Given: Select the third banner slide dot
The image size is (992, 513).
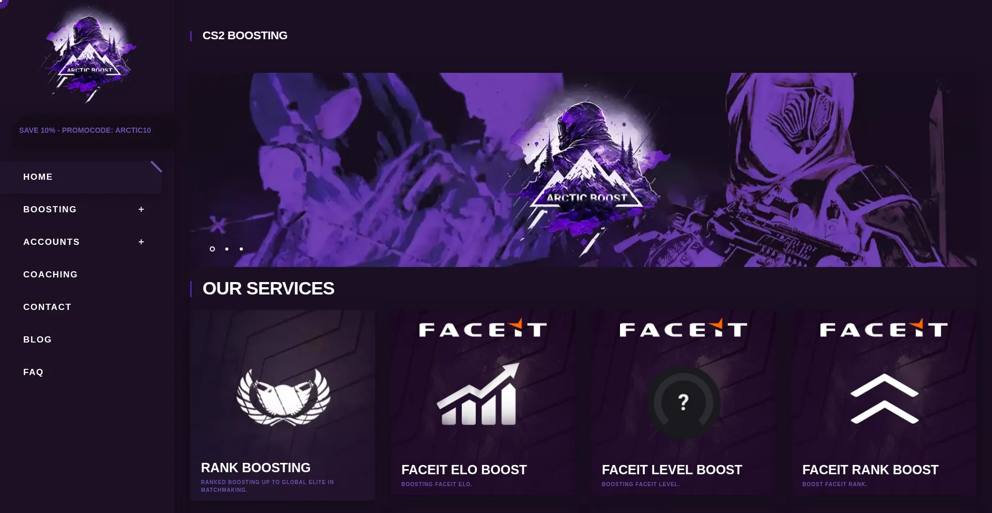Looking at the screenshot, I should tap(241, 249).
